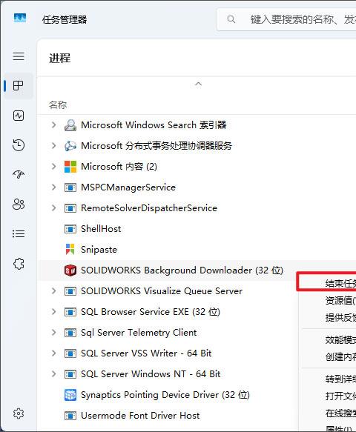This screenshot has height=432, width=356.
Task: Click the SQL Server VSS Writer icon
Action: 70,353
